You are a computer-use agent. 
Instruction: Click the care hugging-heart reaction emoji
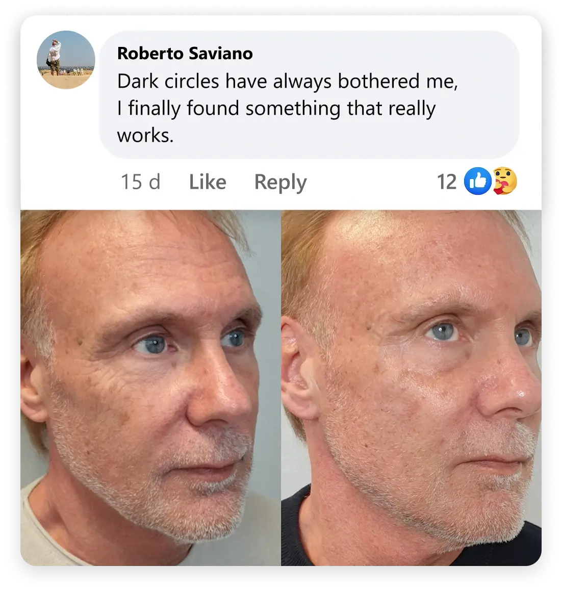[x=505, y=181]
